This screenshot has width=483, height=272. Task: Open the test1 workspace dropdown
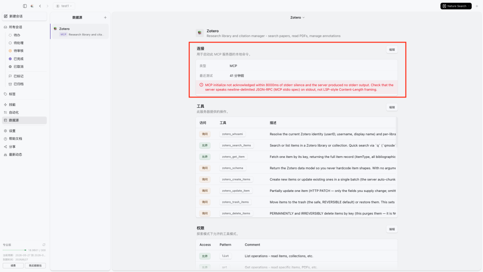coord(64,6)
